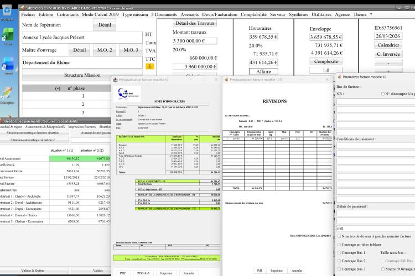Open the Word desktop shortcut
This screenshot has width=415, height=276.
click(8, 65)
